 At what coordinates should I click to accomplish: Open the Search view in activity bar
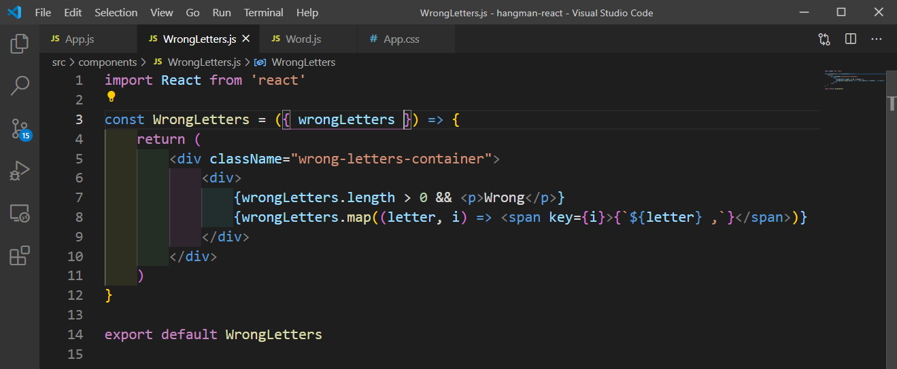(20, 85)
